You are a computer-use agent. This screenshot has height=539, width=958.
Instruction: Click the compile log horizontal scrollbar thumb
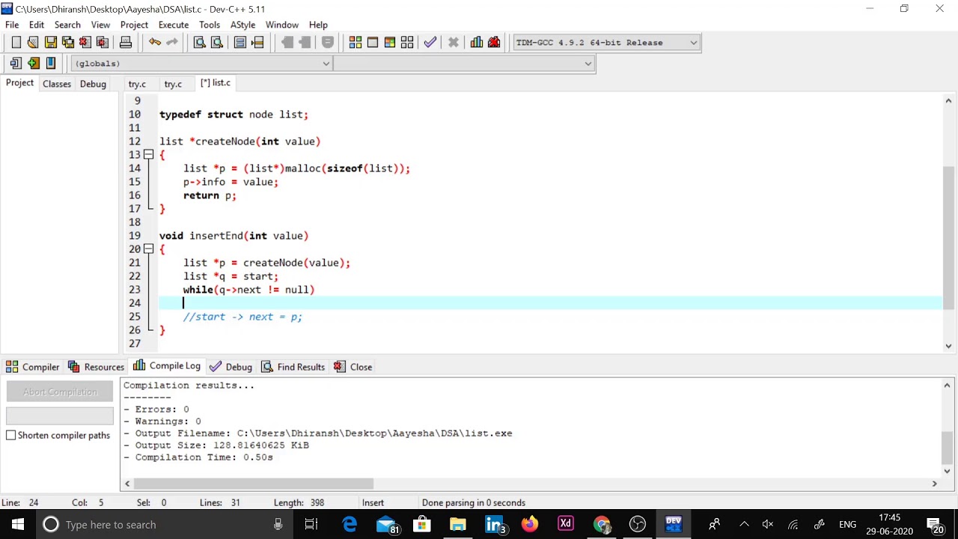pos(253,484)
